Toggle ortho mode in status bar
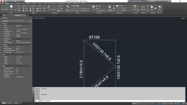 [x=145, y=104]
